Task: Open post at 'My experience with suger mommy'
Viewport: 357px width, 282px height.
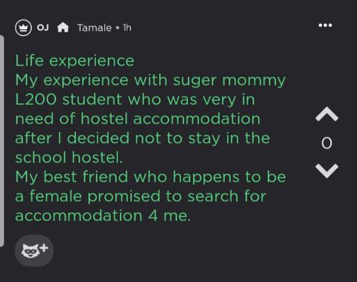Action: 150,80
